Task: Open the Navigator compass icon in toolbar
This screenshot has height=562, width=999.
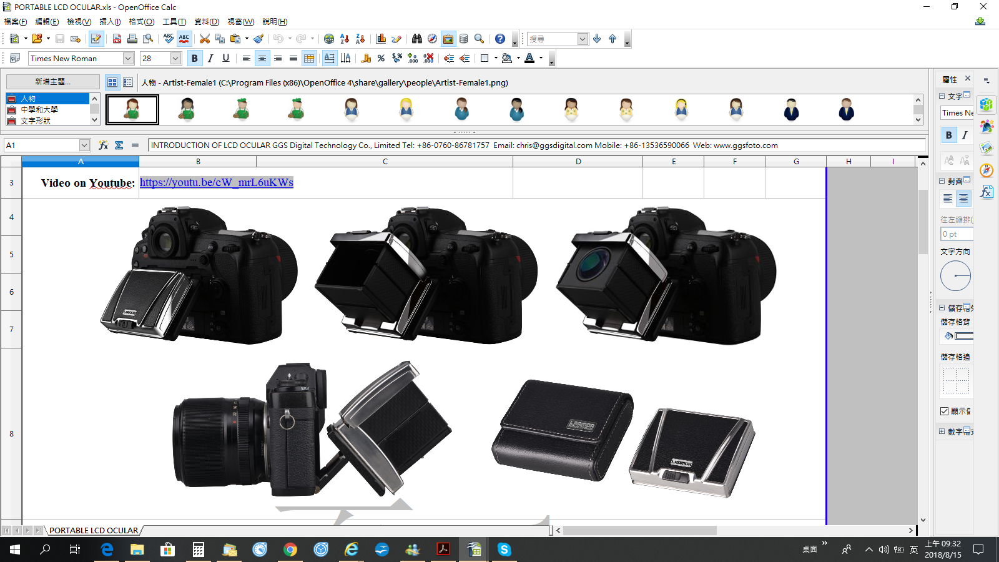Action: (433, 39)
